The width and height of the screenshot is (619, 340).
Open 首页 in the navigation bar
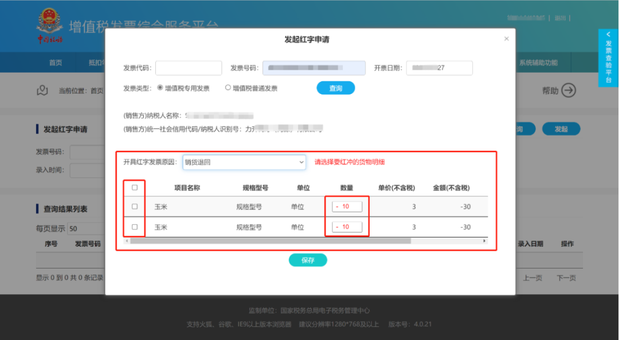(x=56, y=63)
